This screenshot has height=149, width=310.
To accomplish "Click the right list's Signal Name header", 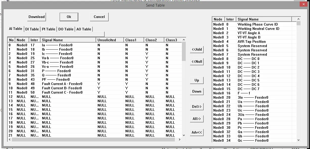I will pyautogui.click(x=264, y=19).
